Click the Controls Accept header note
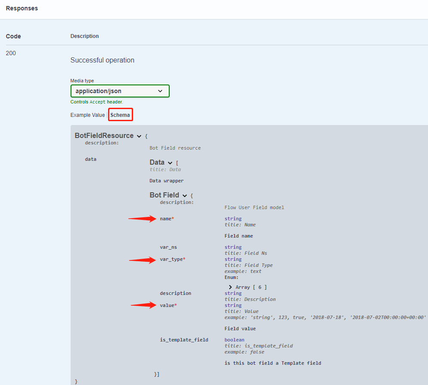The image size is (428, 385). pos(96,102)
